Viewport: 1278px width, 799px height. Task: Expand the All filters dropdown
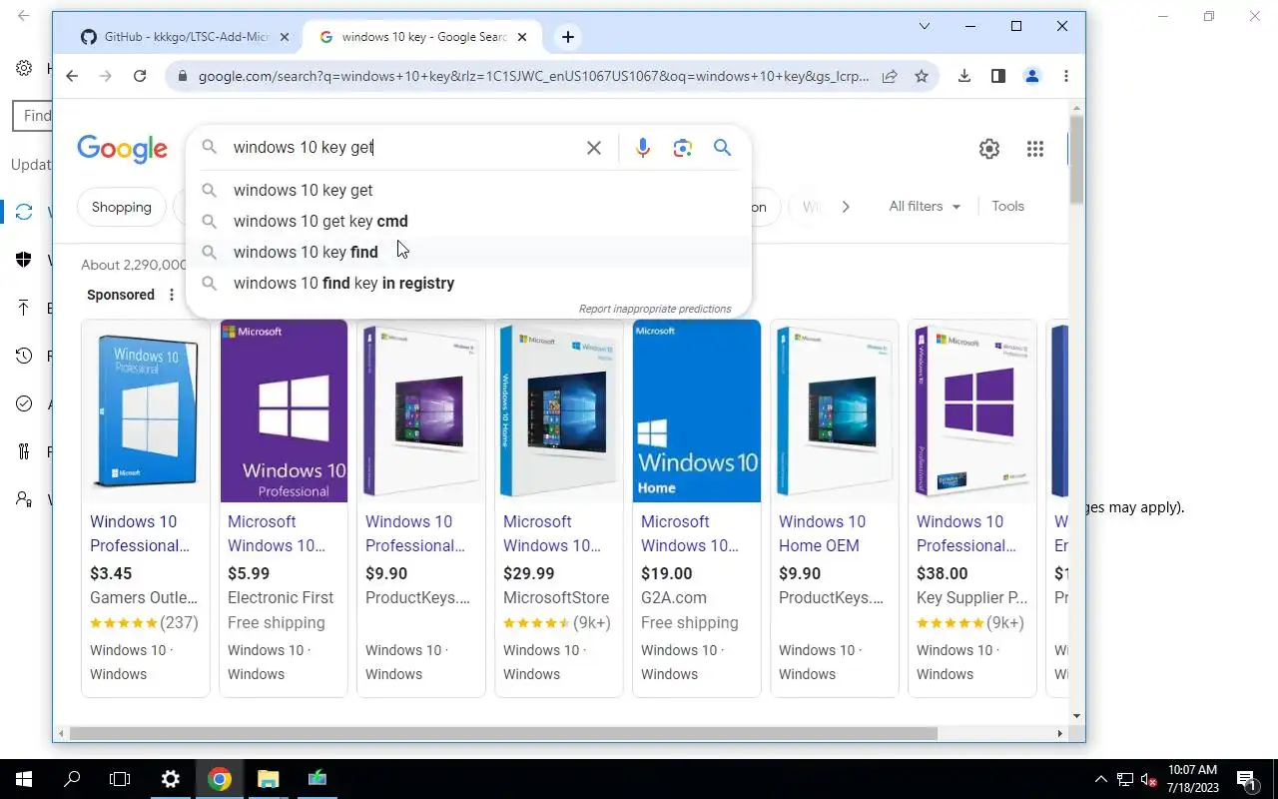coord(925,207)
